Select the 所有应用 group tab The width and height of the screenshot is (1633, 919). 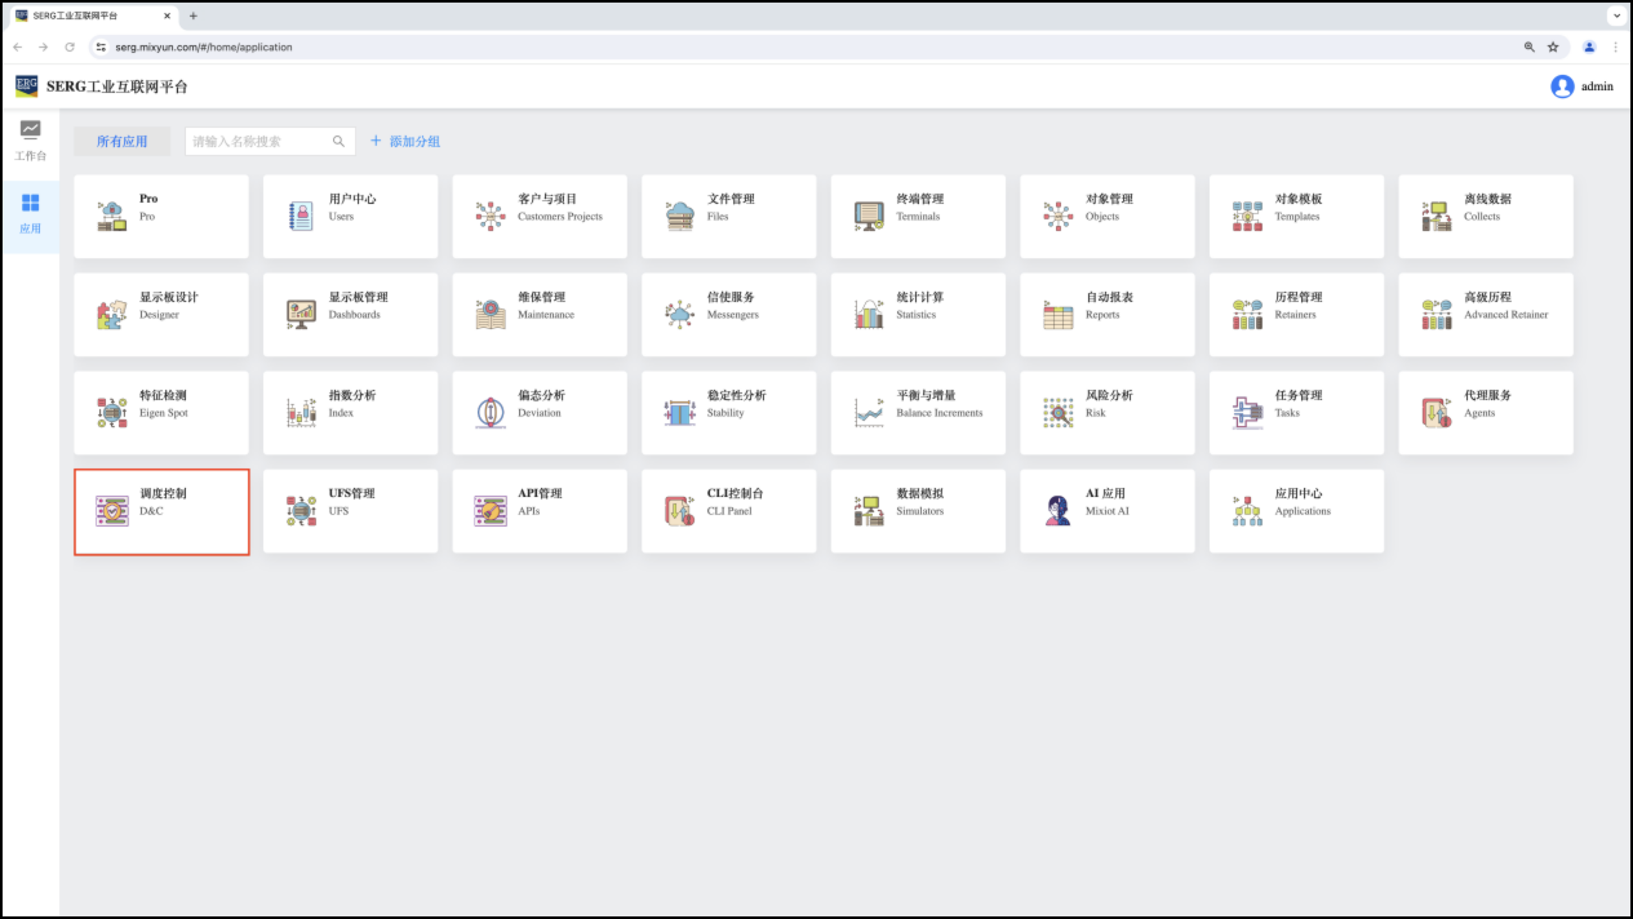click(122, 141)
